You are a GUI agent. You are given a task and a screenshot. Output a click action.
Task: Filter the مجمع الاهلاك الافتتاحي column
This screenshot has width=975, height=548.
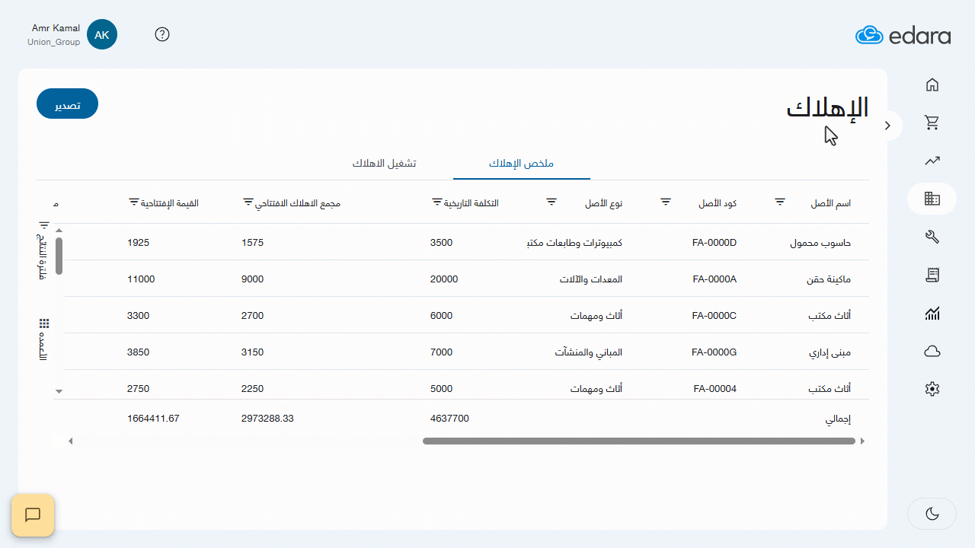tap(248, 202)
